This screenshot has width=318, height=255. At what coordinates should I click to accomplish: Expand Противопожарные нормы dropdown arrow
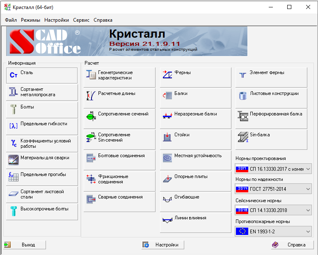pyautogui.click(x=308, y=231)
